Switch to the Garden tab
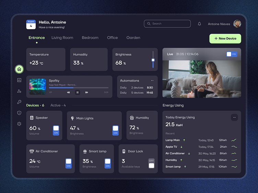Screen dimensions: 258x193 tap(133, 38)
